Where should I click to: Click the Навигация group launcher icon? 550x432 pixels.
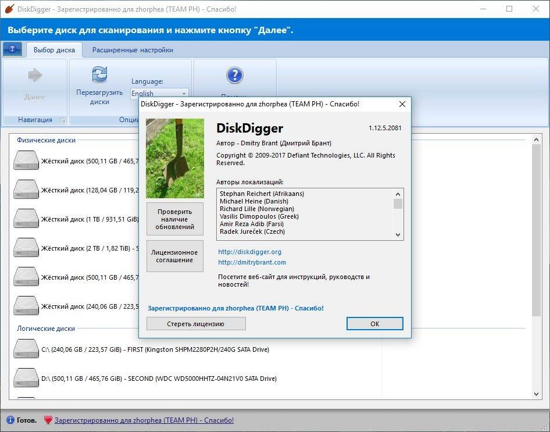[63, 120]
